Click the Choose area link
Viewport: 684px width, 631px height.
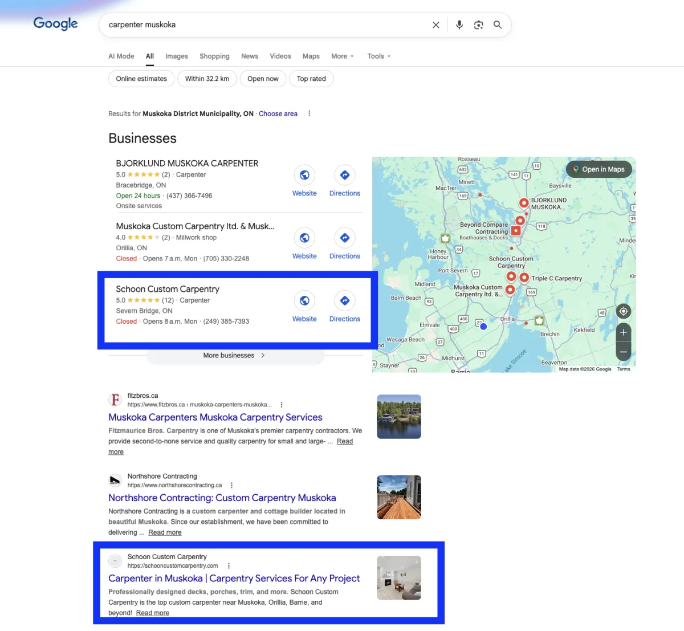coord(278,114)
